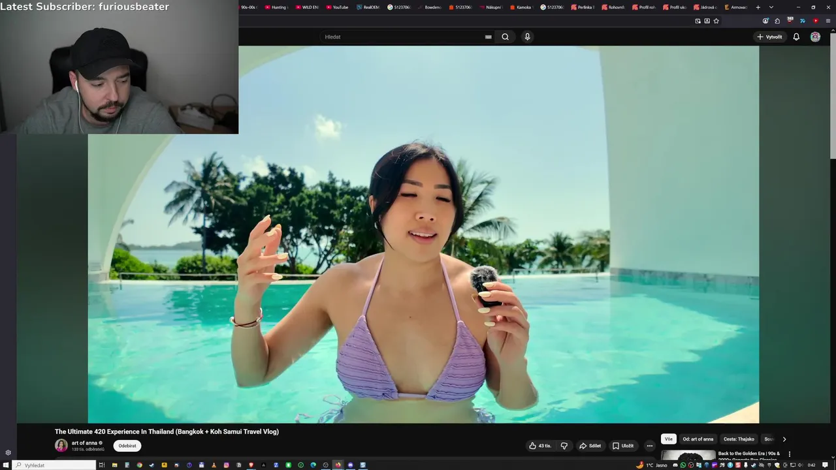The width and height of the screenshot is (836, 470).
Task: Switch to the Bowdenc browser tab
Action: click(x=429, y=7)
